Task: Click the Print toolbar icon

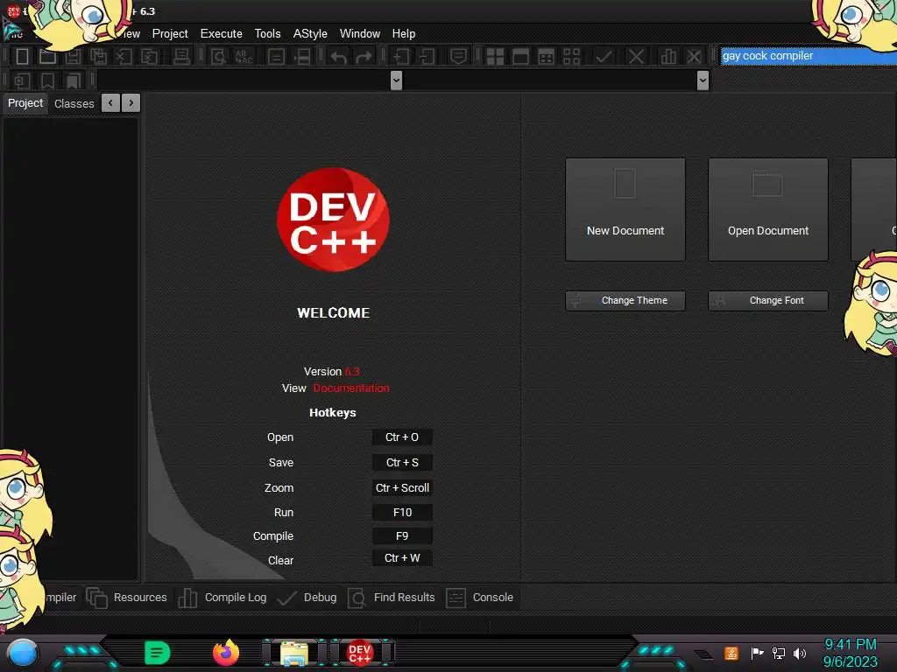Action: 181,56
